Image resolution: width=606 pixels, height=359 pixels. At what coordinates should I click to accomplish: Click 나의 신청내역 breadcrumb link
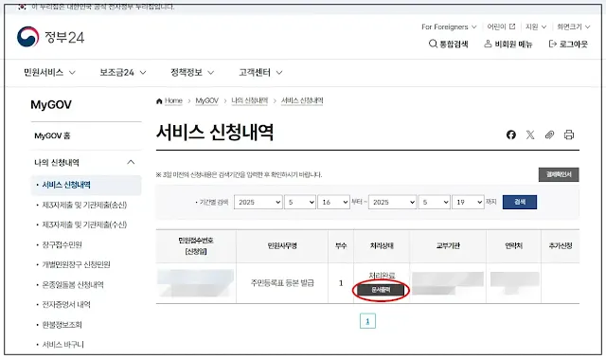tap(250, 100)
